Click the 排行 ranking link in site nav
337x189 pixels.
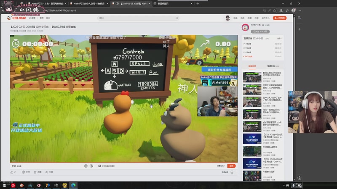pyautogui.click(x=48, y=18)
